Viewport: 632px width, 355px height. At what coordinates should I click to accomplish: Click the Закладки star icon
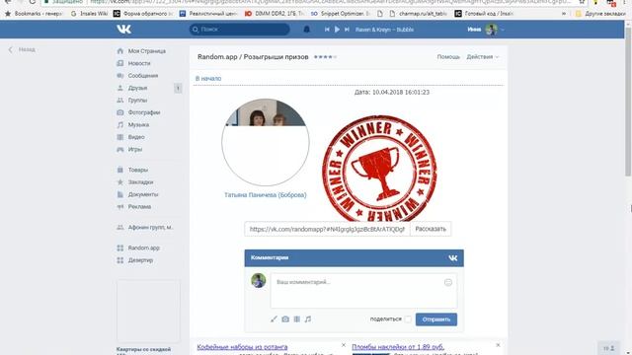pyautogui.click(x=120, y=181)
